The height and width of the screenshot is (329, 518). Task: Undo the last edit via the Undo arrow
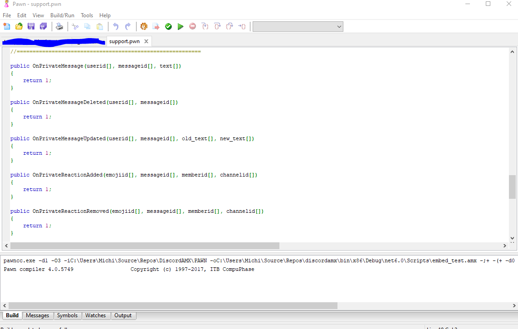115,26
